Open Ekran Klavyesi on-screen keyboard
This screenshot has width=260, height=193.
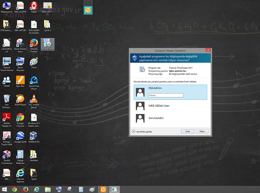pyautogui.click(x=20, y=64)
